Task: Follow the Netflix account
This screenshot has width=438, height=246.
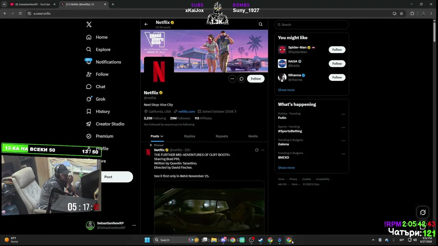Action: [x=256, y=79]
